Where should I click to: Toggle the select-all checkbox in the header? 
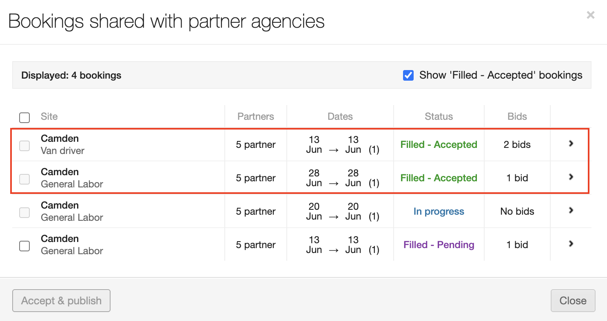(x=24, y=118)
